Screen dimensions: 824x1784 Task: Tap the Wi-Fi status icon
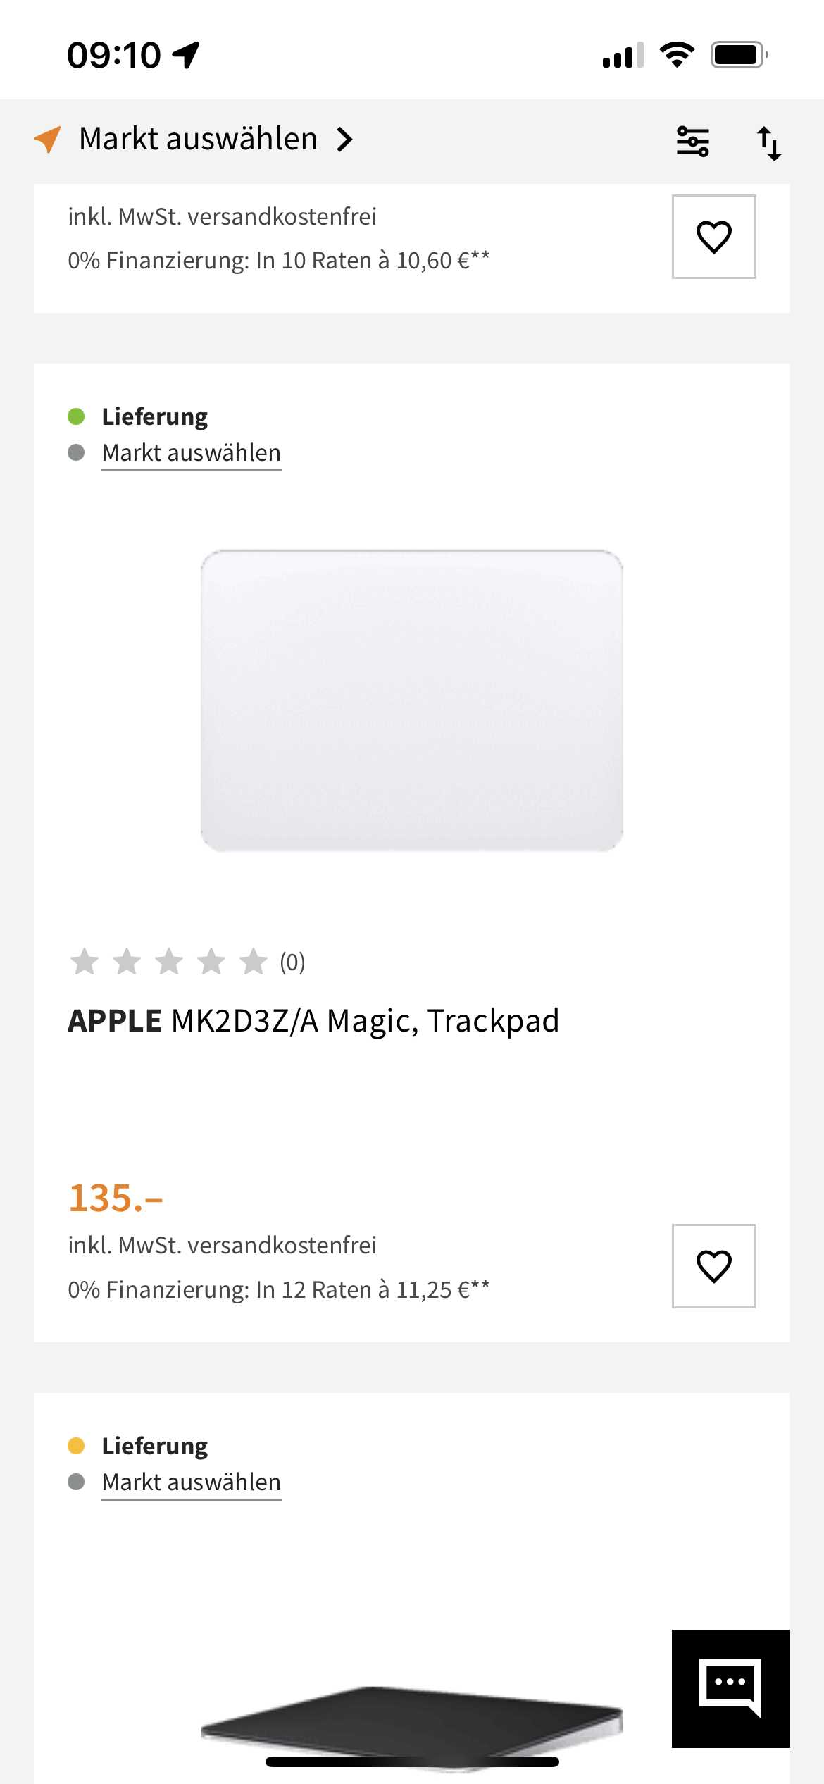[677, 54]
